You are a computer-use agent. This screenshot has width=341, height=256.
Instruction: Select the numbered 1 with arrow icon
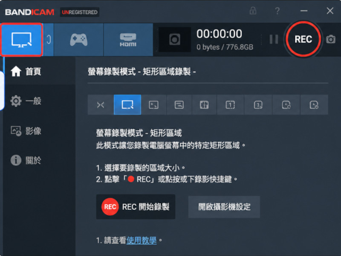click(258, 105)
